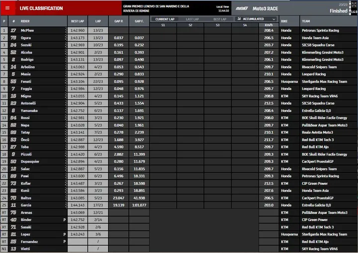Click Fernandez's pit 'P' indicator
This screenshot has height=253, width=358.
tap(64, 242)
